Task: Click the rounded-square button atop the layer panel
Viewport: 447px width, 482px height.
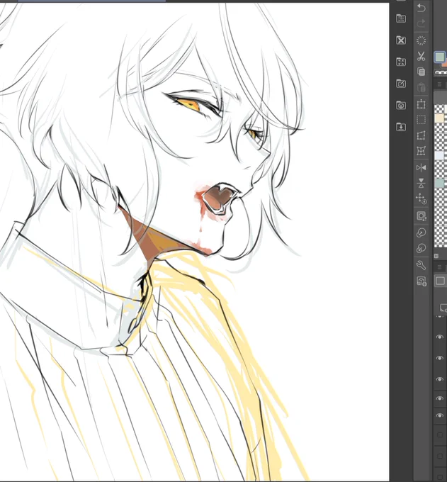Action: point(440,281)
